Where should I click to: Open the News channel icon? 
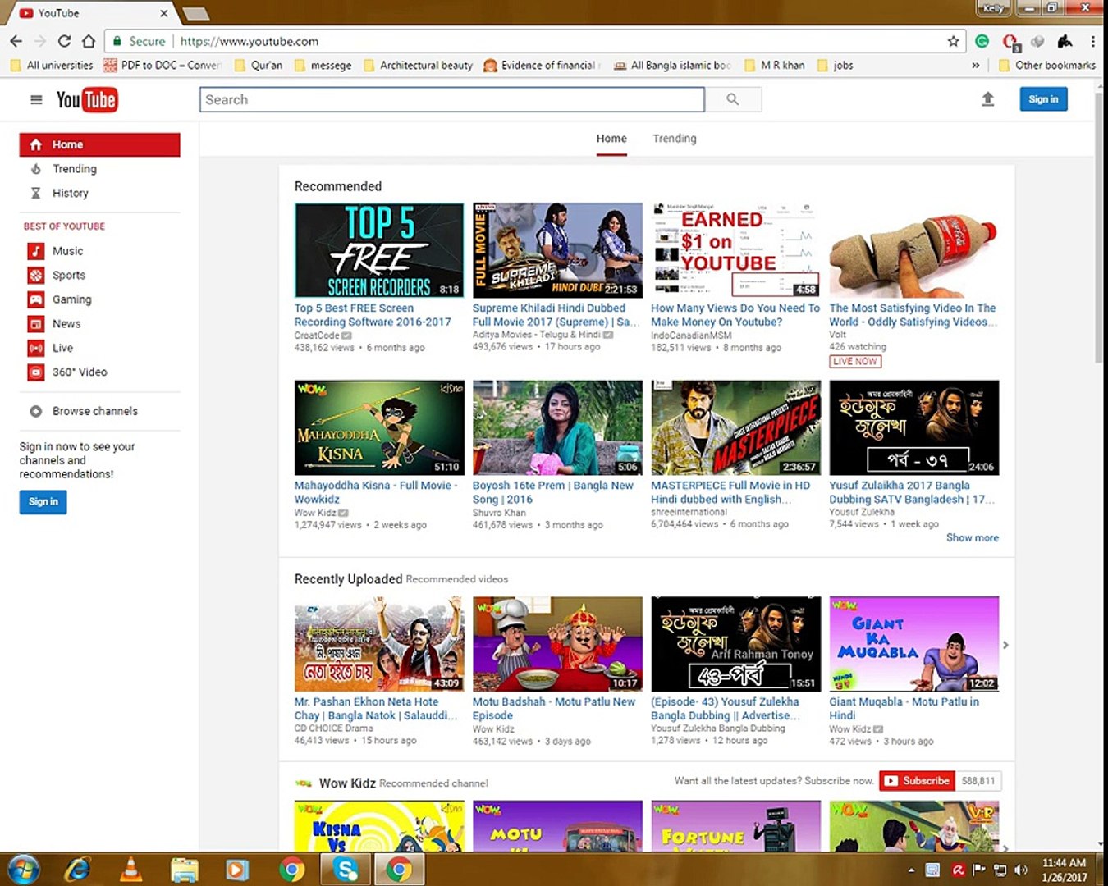pos(36,324)
